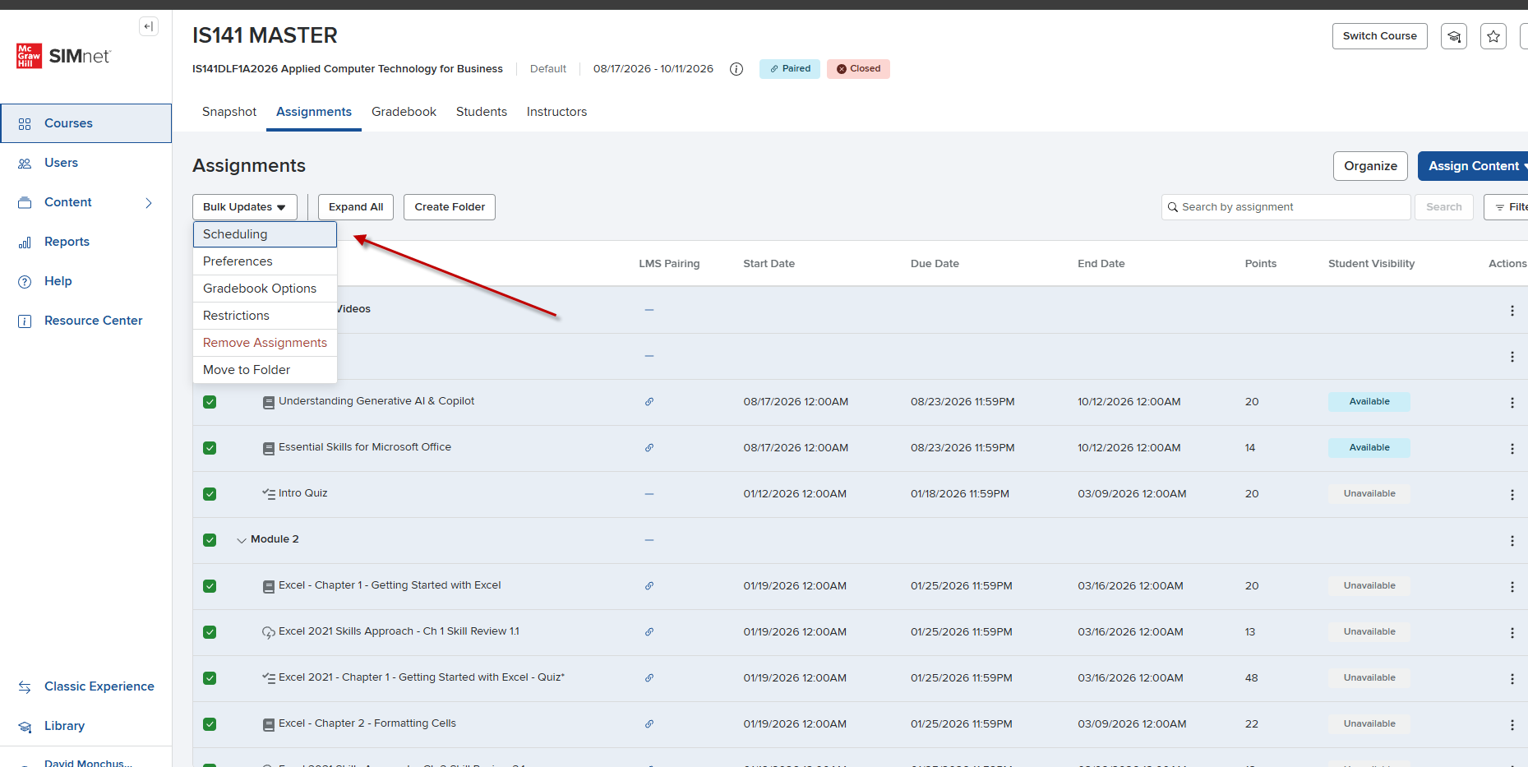The width and height of the screenshot is (1528, 767).
Task: Click the lesson icon beside Understanding Generative AI
Action: [269, 403]
